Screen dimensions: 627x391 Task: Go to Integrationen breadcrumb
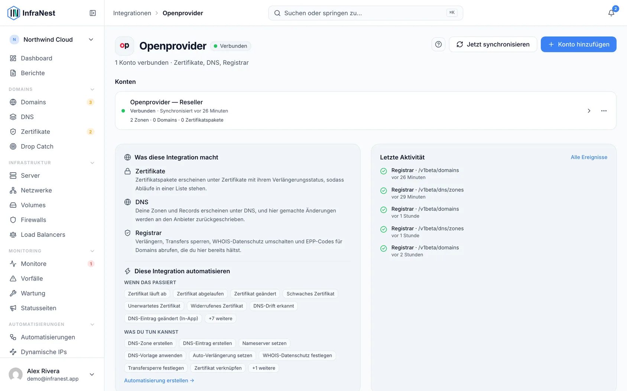(132, 13)
